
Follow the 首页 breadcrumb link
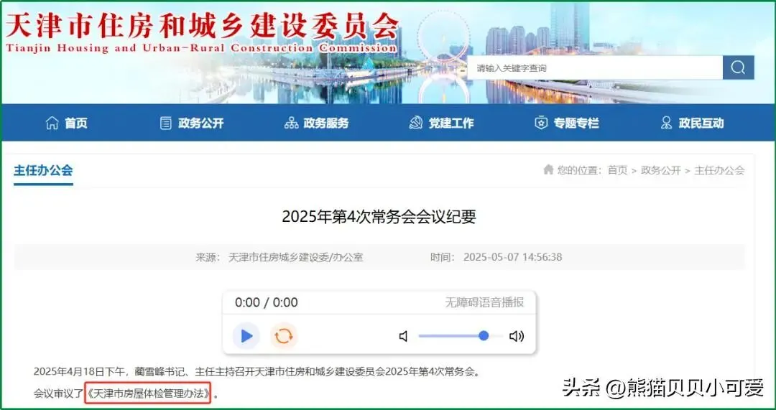tap(617, 170)
